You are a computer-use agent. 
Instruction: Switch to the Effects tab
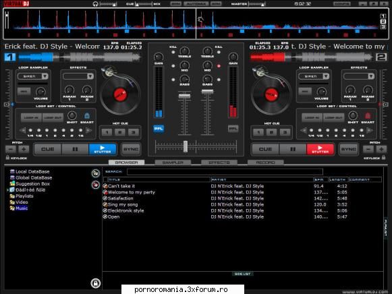click(219, 163)
